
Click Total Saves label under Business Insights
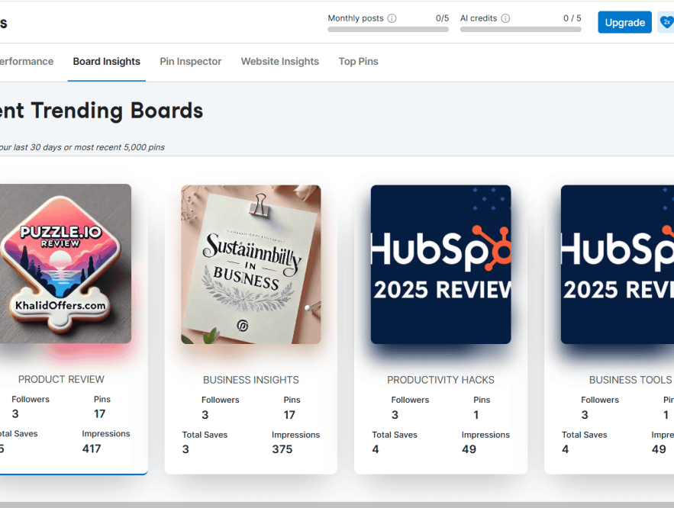[205, 435]
